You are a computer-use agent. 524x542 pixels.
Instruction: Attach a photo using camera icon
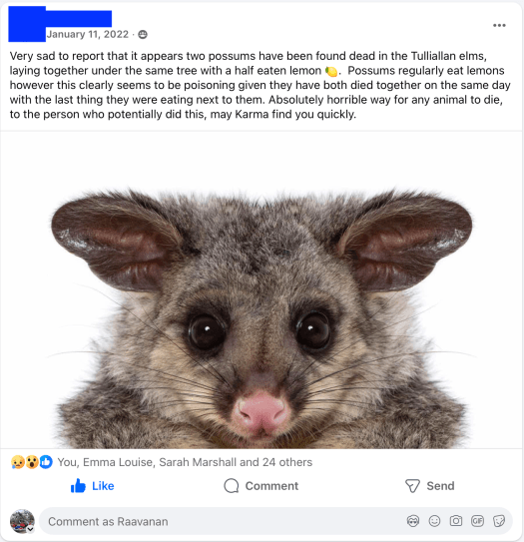(456, 521)
